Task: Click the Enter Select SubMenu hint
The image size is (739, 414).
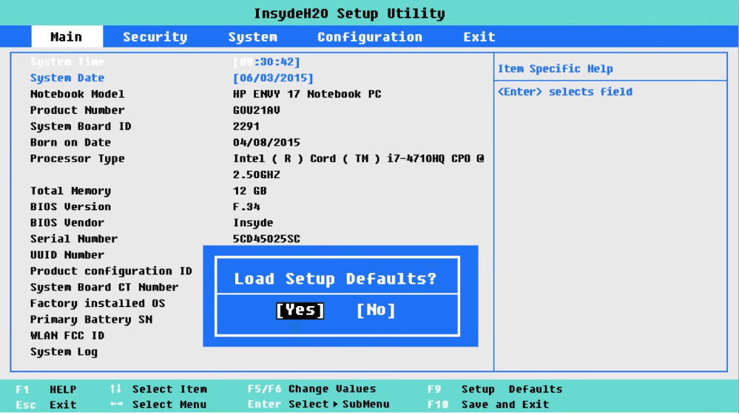Action: [x=318, y=404]
